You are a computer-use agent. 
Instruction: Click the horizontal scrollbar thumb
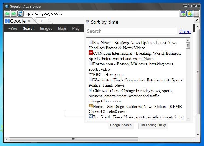tap(74, 139)
